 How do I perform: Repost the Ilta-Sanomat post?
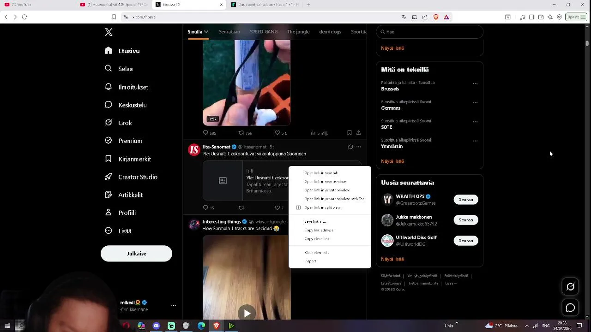click(241, 208)
